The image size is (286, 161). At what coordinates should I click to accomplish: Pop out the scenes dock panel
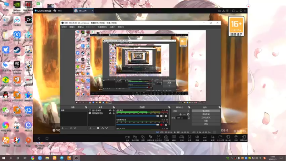(86, 107)
